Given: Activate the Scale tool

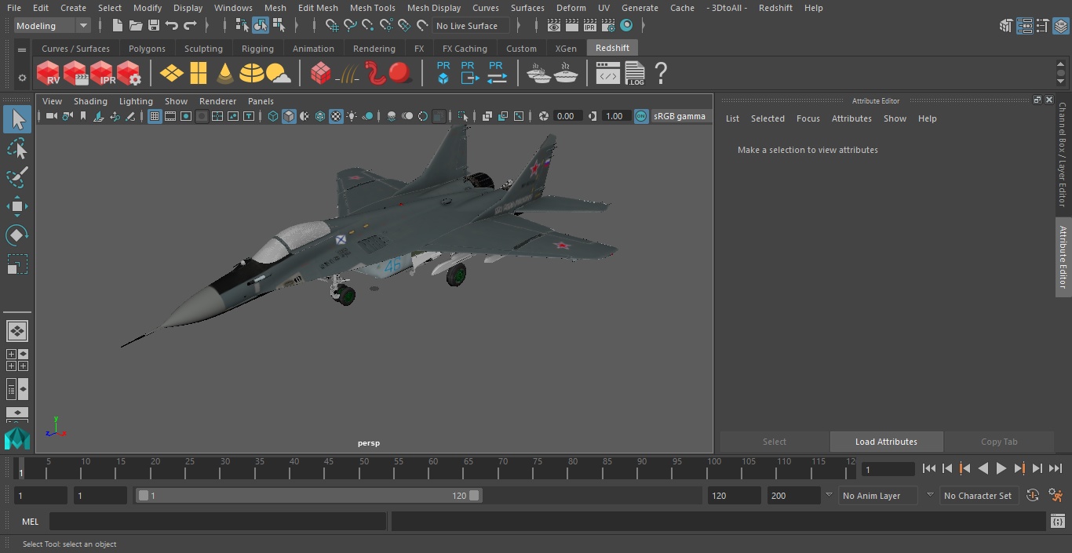Looking at the screenshot, I should coord(17,264).
